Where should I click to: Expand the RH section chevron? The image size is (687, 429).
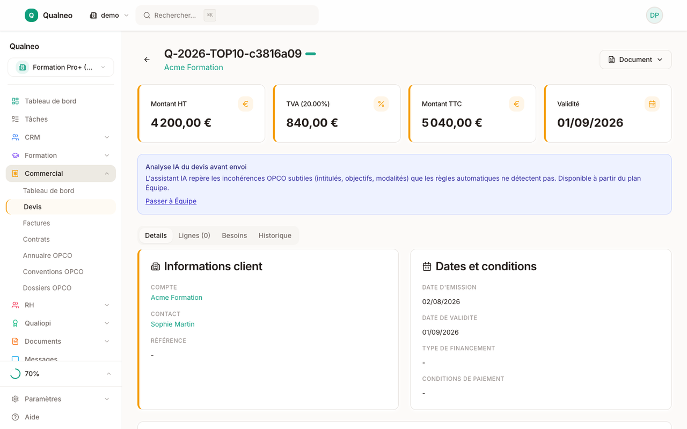[x=107, y=305]
